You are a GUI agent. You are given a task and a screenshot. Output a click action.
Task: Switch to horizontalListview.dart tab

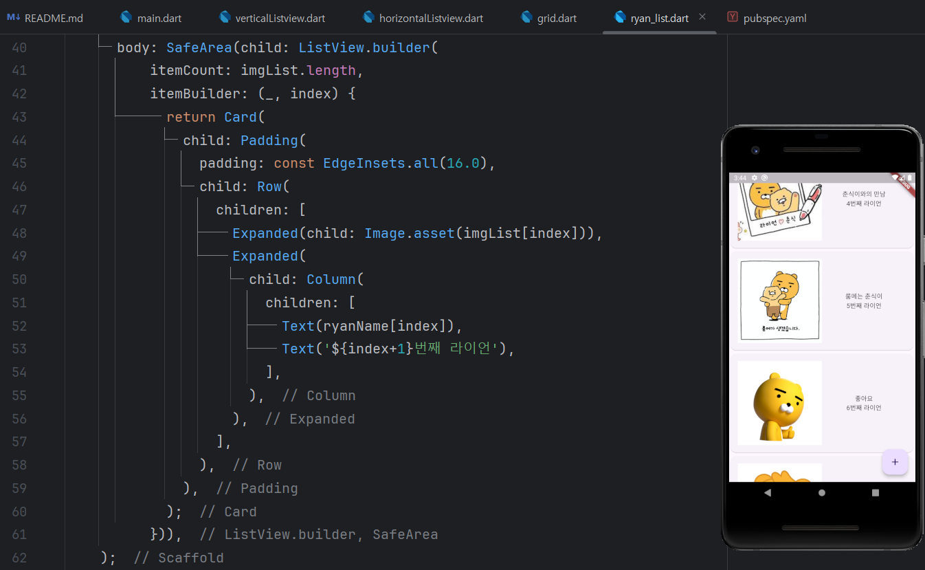tap(423, 18)
